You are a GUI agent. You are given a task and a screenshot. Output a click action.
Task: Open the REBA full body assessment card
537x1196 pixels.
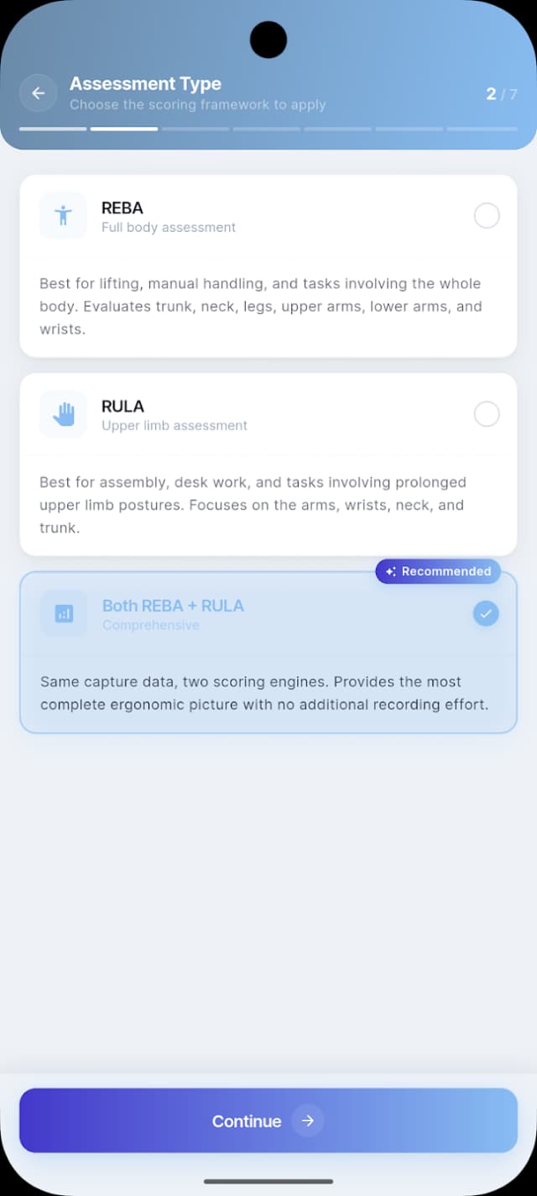point(268,266)
